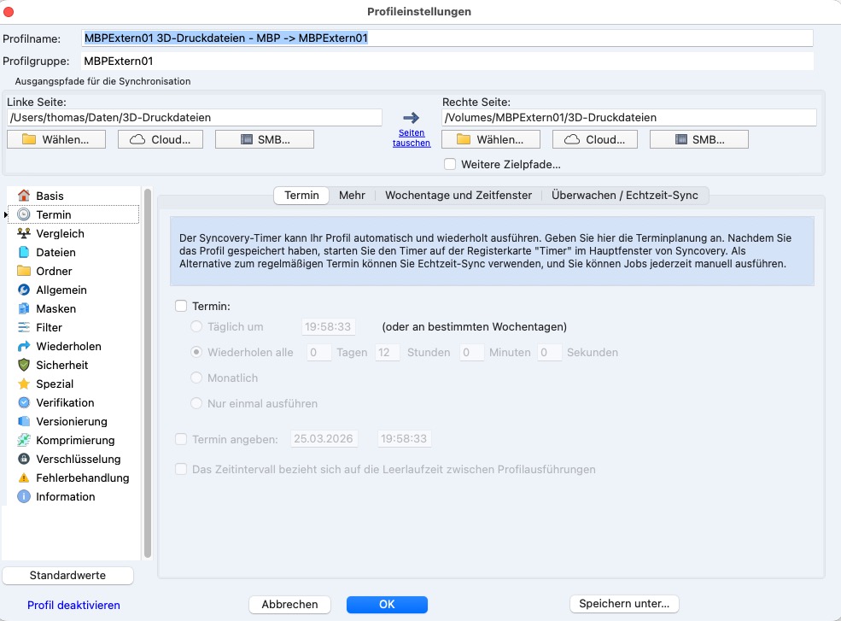Select the Spezial star icon
The image size is (841, 621).
point(24,384)
